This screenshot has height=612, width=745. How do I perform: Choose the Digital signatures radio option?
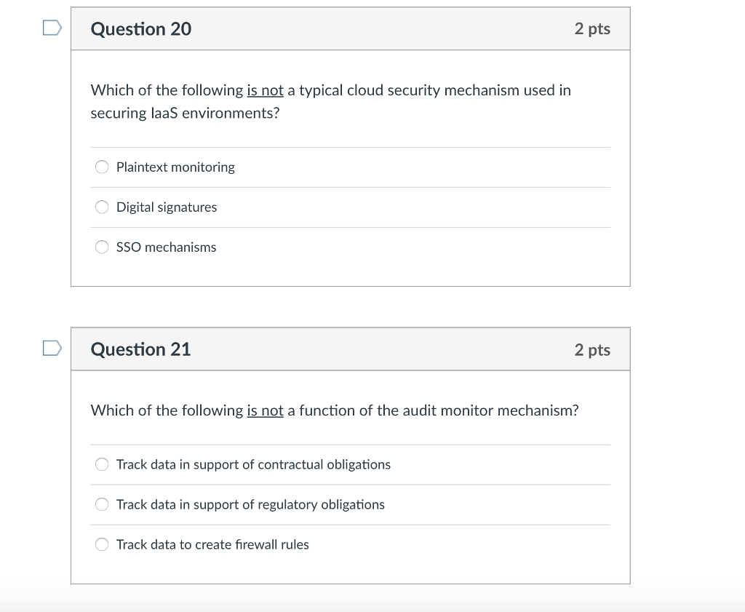click(103, 207)
